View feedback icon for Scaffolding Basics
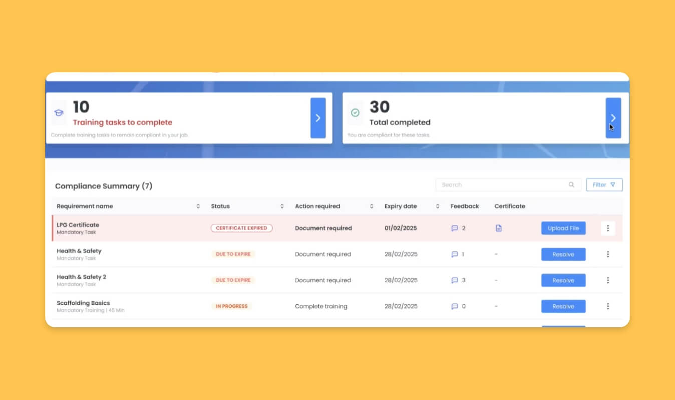This screenshot has height=400, width=675. [x=455, y=306]
